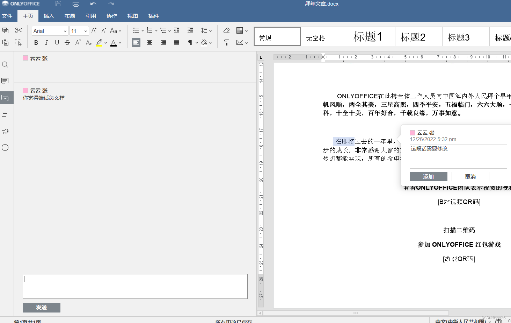Decrease paragraph indent
Viewport: 511px width, 323px height.
pos(177,30)
